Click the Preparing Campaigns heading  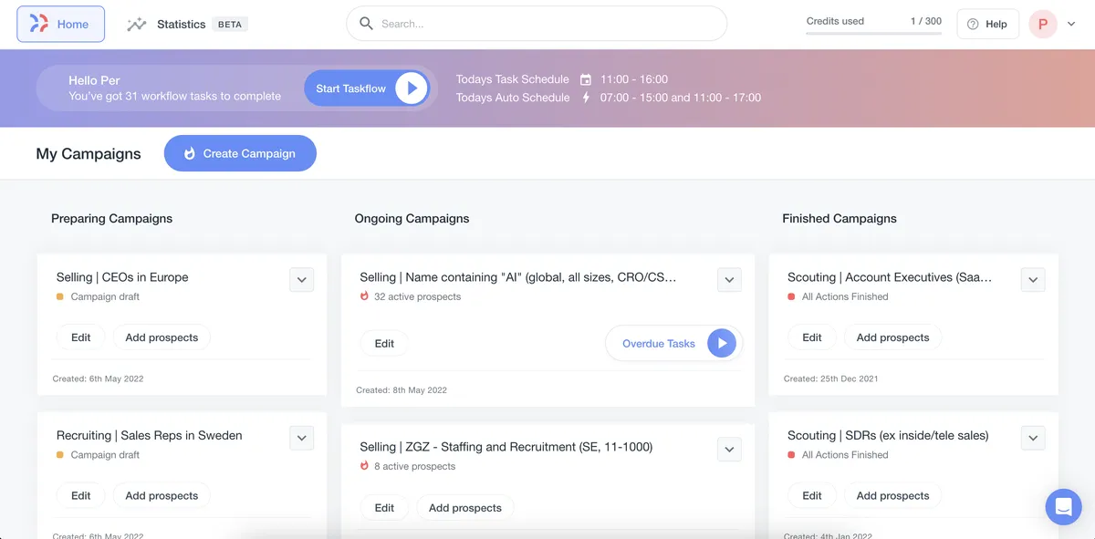[x=111, y=219]
